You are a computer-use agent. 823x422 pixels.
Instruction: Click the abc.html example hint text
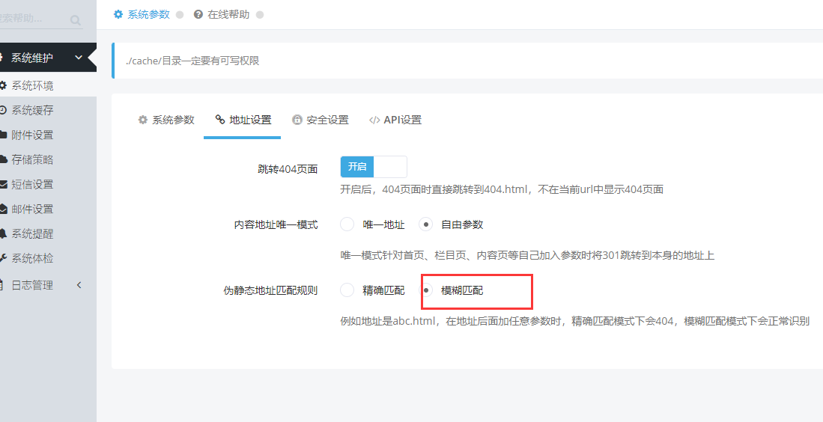pyautogui.click(x=574, y=321)
